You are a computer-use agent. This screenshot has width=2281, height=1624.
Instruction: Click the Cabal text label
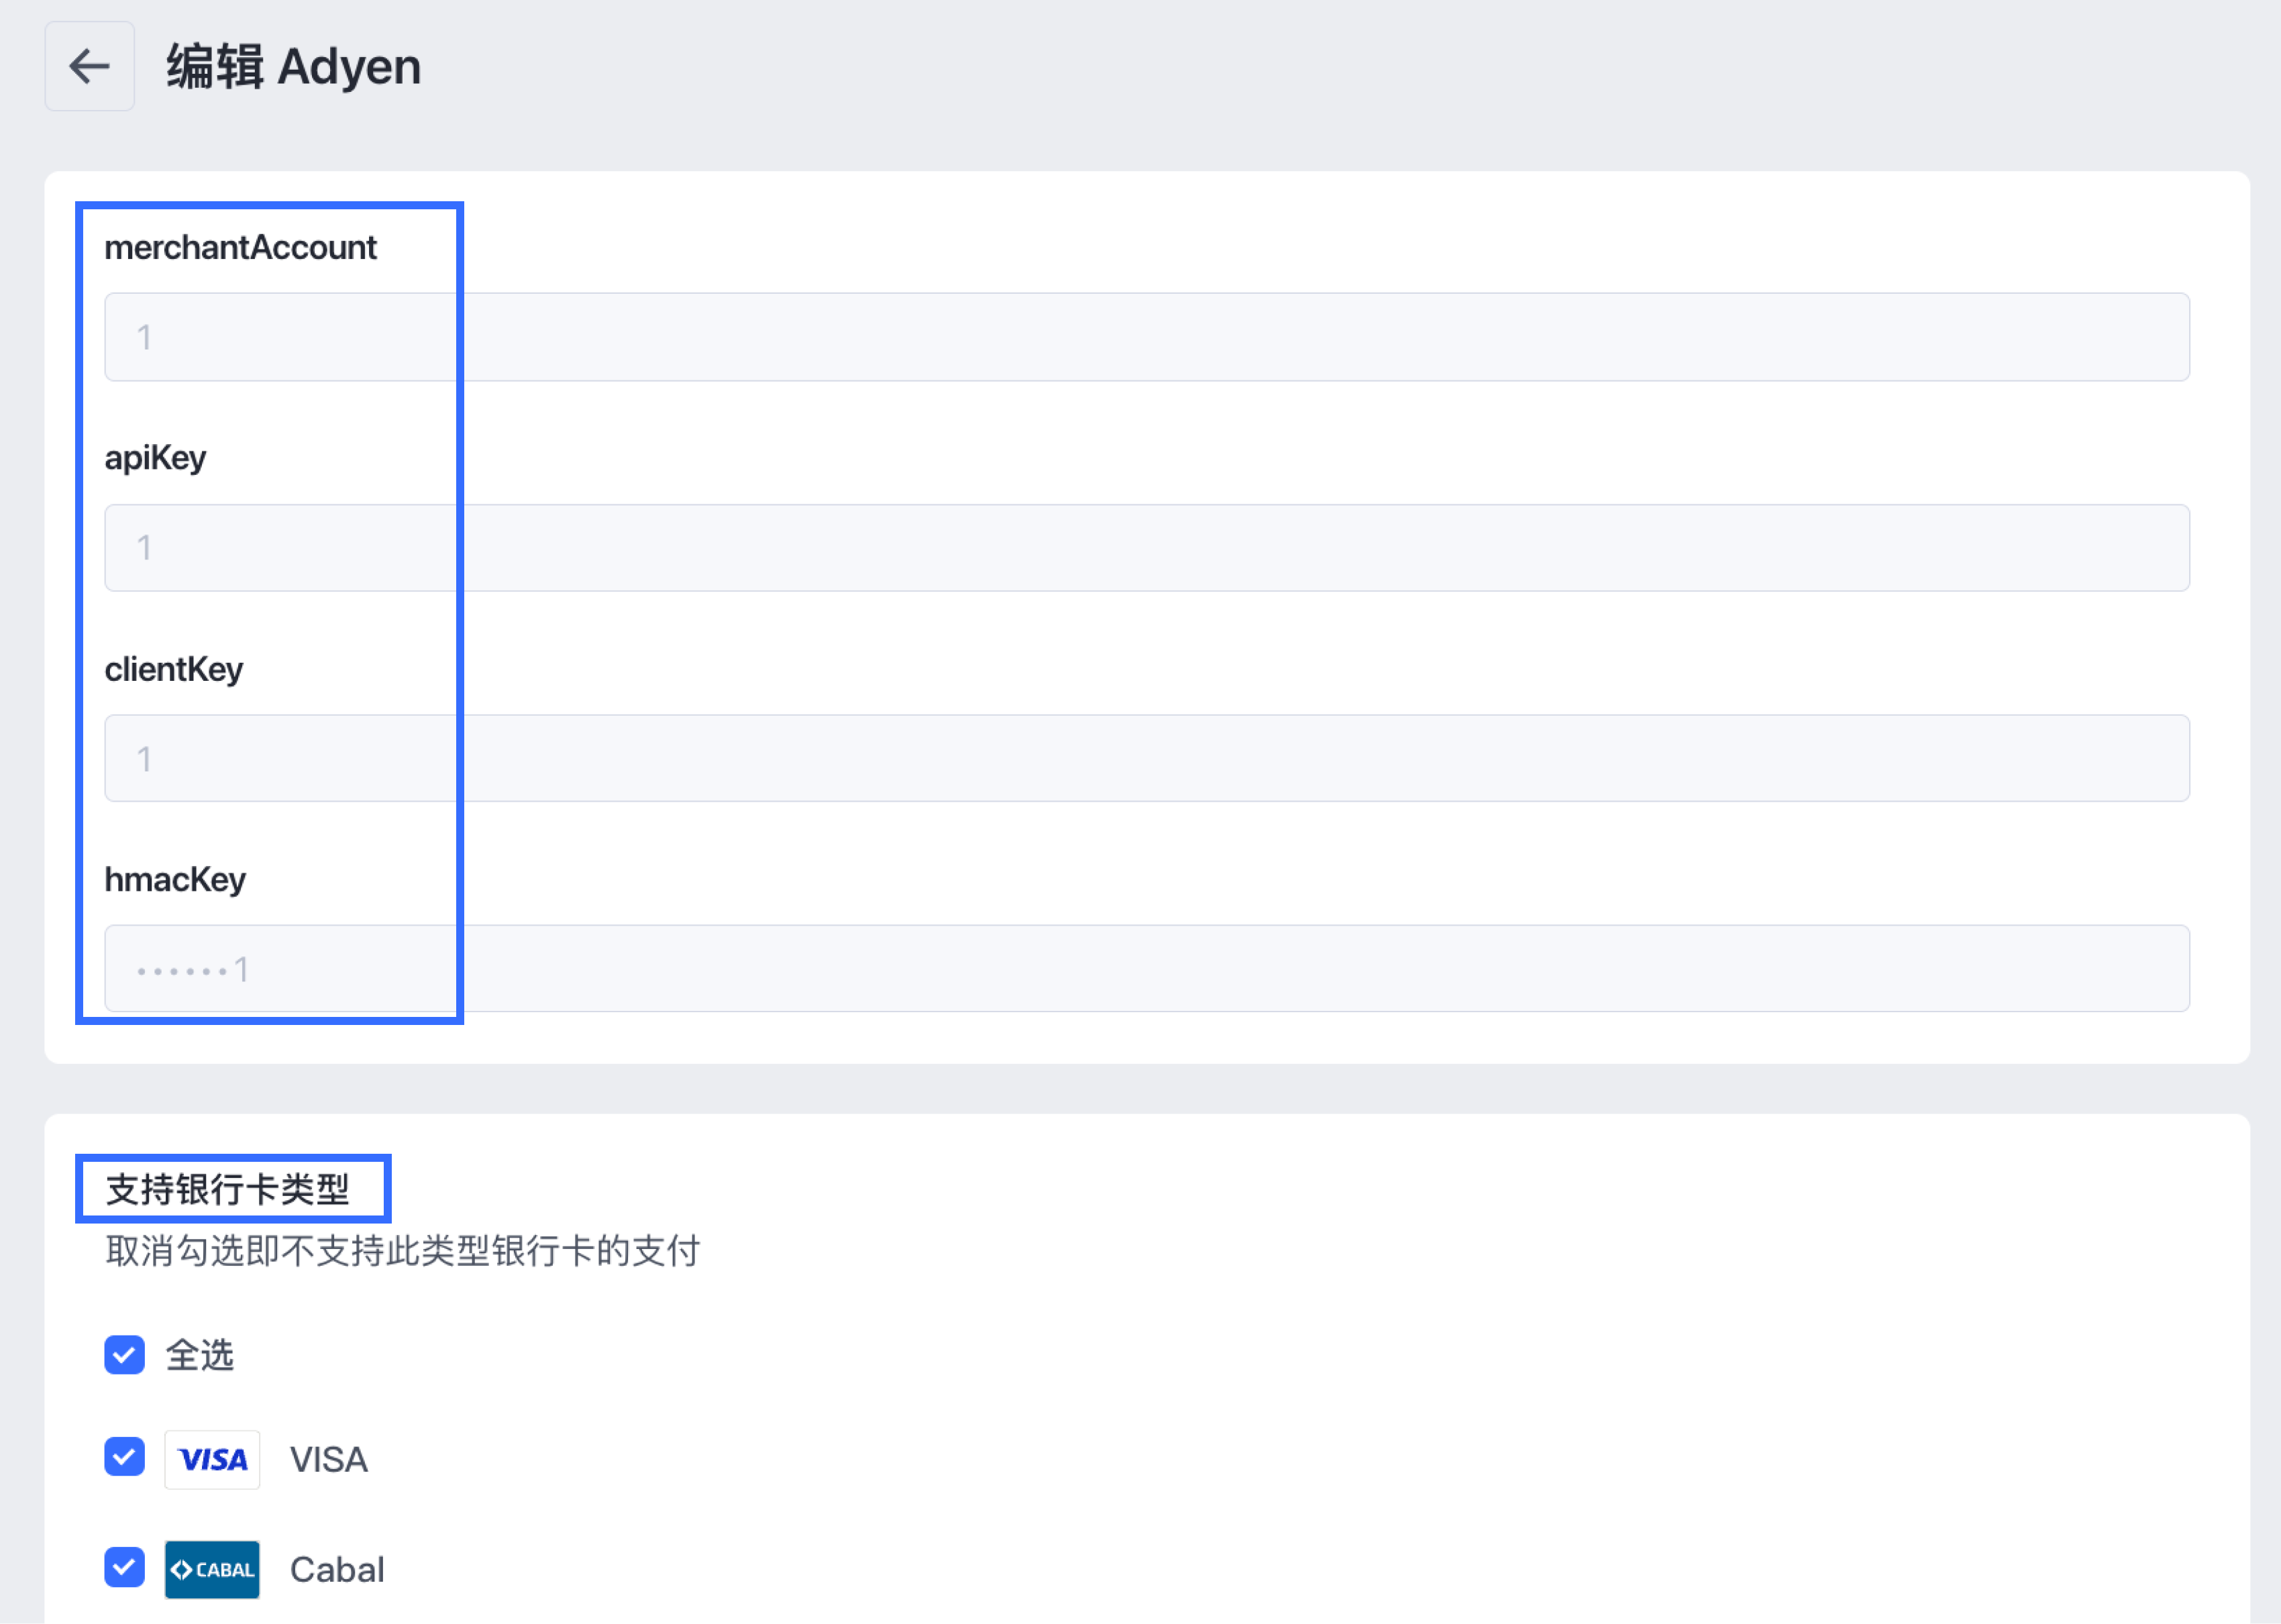click(x=337, y=1570)
